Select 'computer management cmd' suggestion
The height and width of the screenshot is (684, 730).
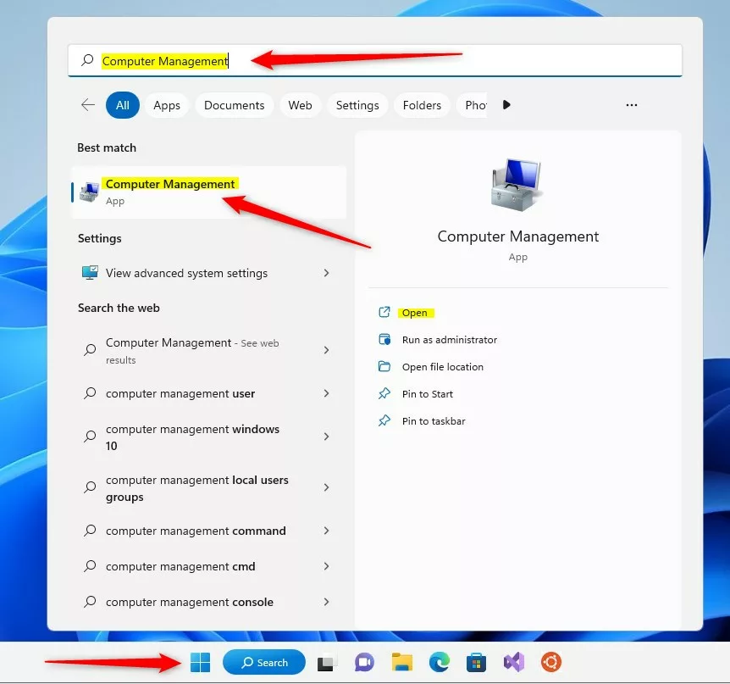click(x=208, y=566)
